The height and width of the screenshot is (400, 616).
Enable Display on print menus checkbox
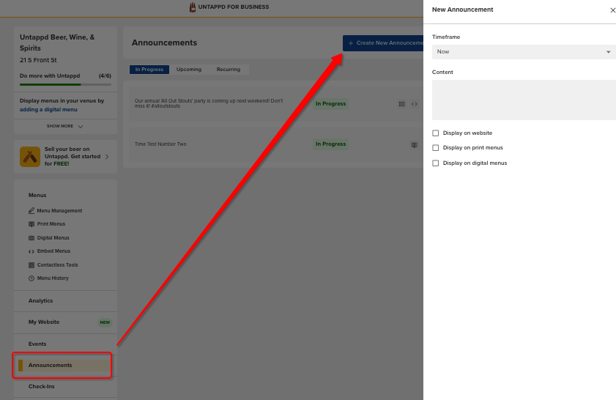[x=435, y=148]
